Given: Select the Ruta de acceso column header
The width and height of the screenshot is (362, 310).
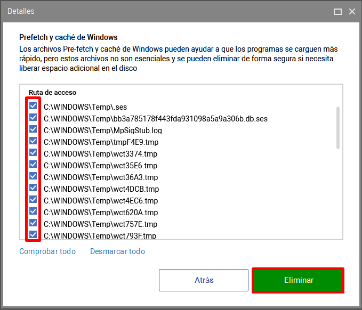Looking at the screenshot, I should 52,93.
